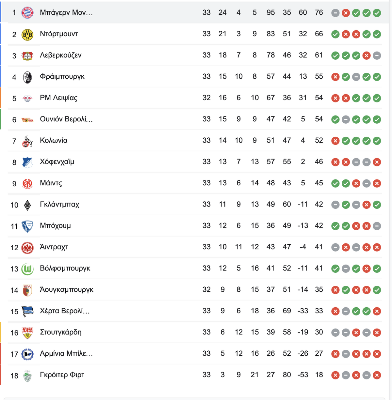Open Κολωνία team link

(x=54, y=140)
